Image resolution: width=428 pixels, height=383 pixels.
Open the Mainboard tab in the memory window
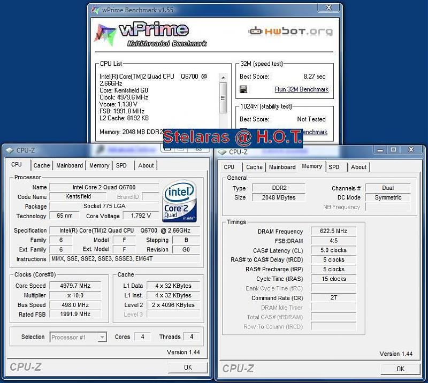282,167
